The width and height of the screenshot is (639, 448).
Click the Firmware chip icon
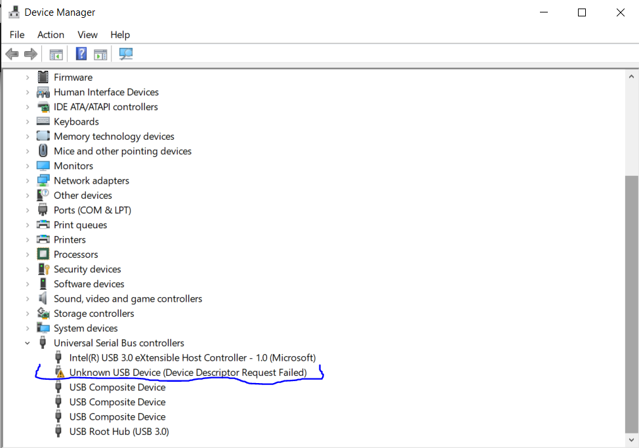43,77
